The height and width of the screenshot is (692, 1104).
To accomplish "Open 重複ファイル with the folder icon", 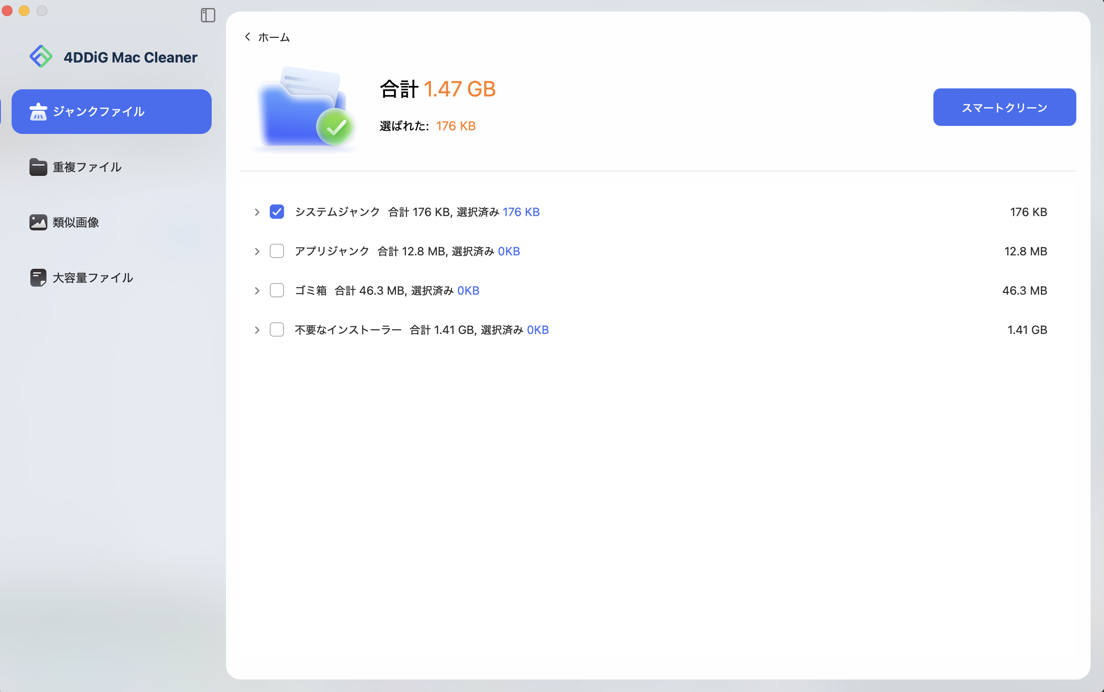I will point(38,167).
